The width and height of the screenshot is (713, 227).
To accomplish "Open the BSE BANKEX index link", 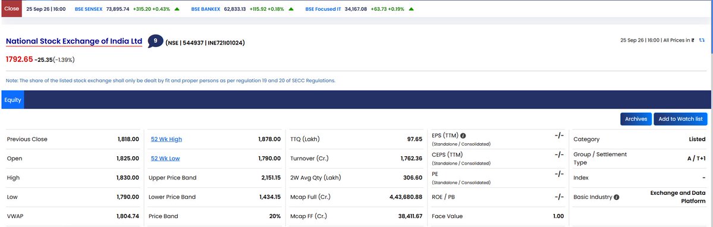I will point(206,9).
